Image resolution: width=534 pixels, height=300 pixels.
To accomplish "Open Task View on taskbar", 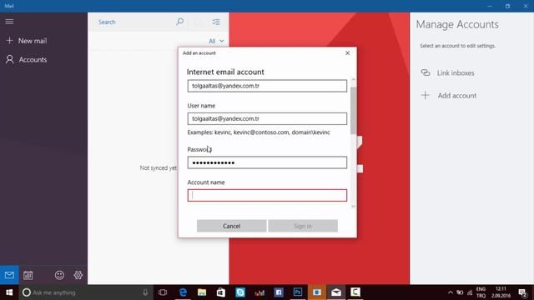I will pos(163,292).
